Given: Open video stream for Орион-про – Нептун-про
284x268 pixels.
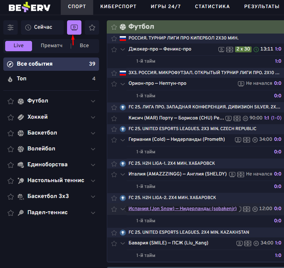Looking at the screenshot, I should [x=241, y=84].
